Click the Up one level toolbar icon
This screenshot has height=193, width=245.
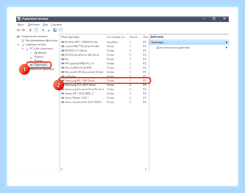31,30
